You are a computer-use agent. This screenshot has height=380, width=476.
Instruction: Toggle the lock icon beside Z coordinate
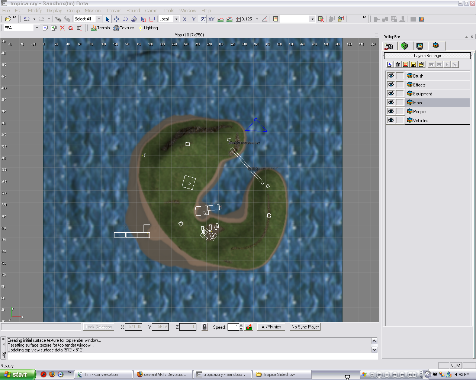204,327
